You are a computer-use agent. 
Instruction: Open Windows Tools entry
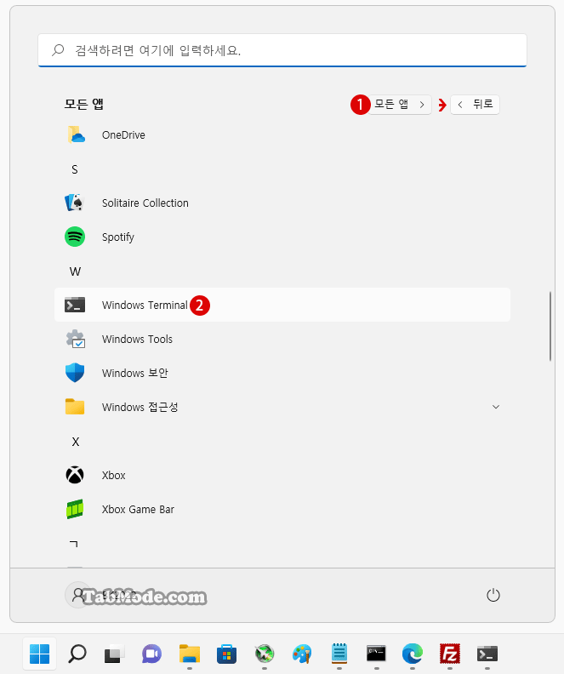(x=282, y=340)
